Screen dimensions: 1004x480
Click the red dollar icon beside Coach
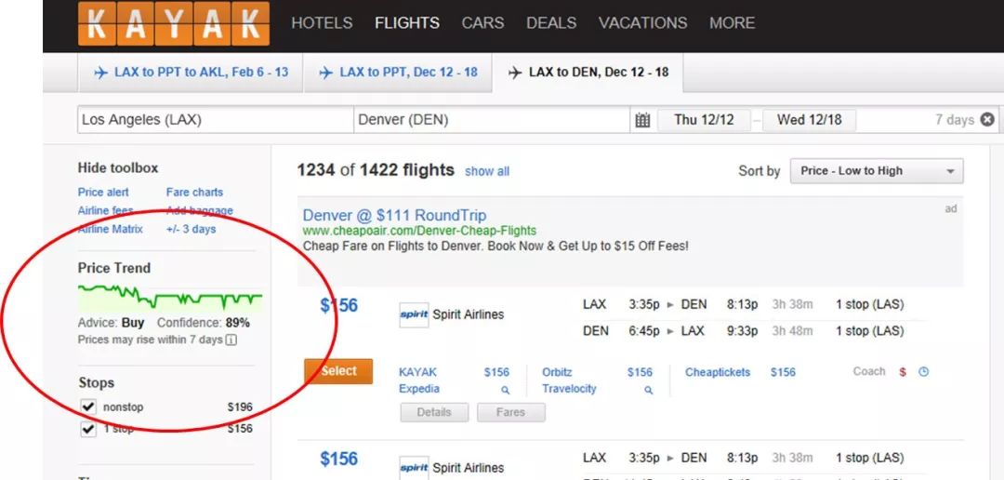(903, 372)
